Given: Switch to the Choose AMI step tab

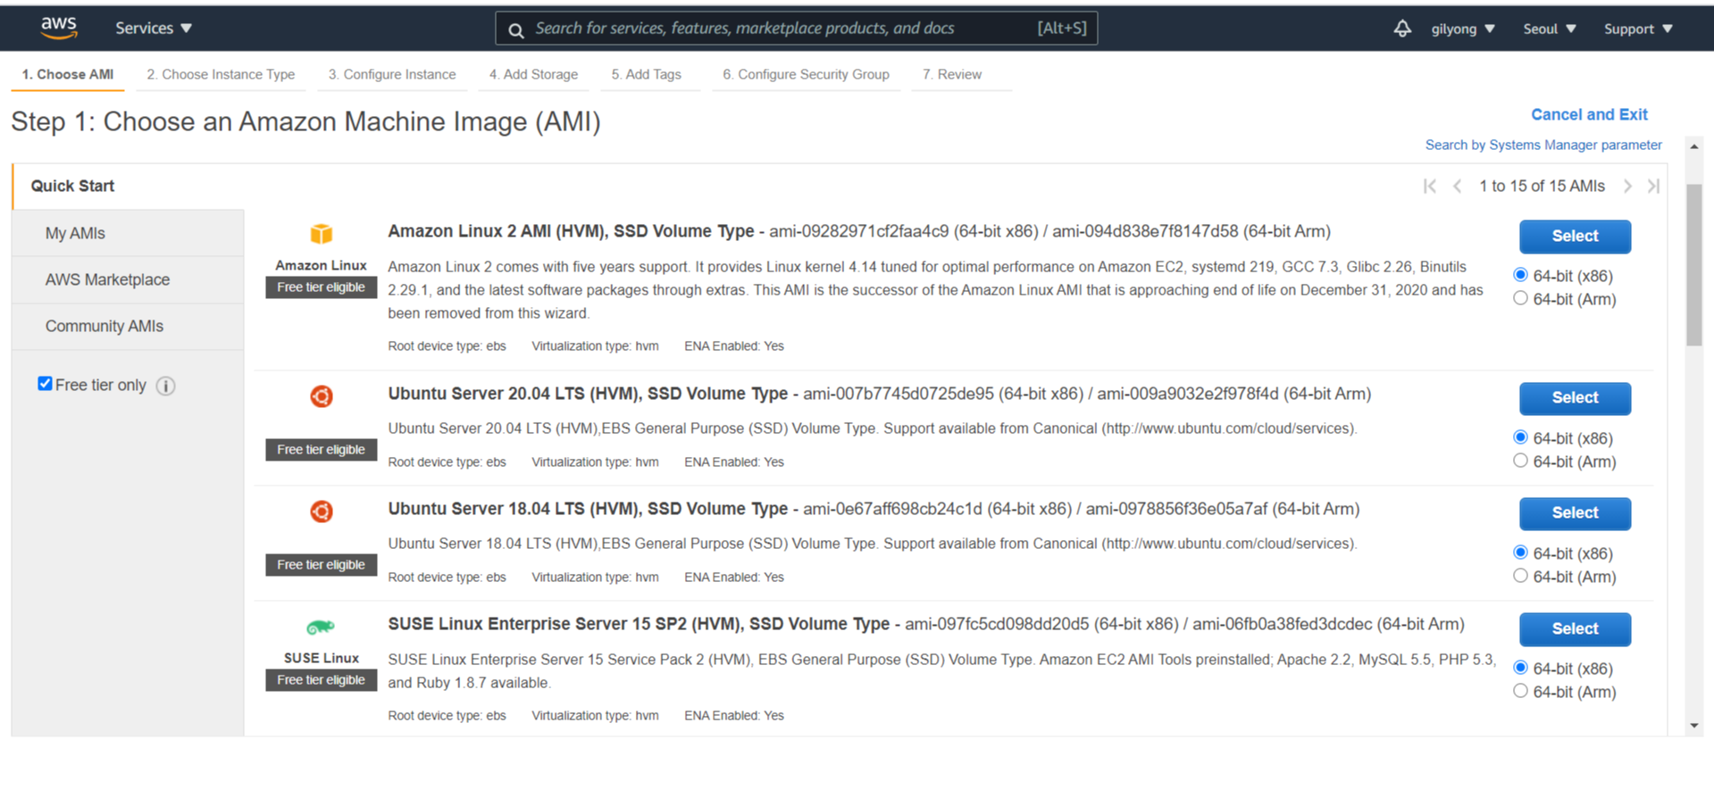Looking at the screenshot, I should 68,75.
